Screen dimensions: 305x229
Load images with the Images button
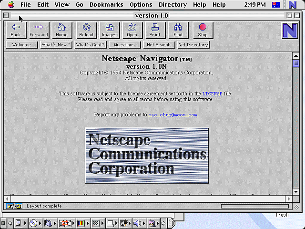109,31
